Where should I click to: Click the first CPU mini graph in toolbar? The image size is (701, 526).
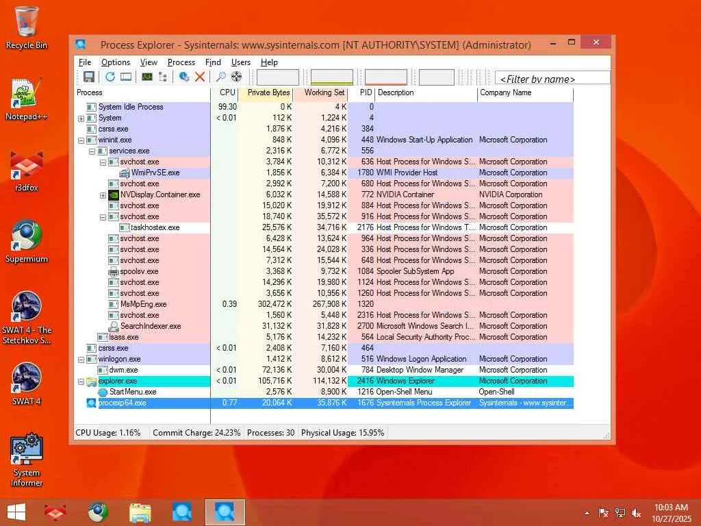click(x=278, y=77)
